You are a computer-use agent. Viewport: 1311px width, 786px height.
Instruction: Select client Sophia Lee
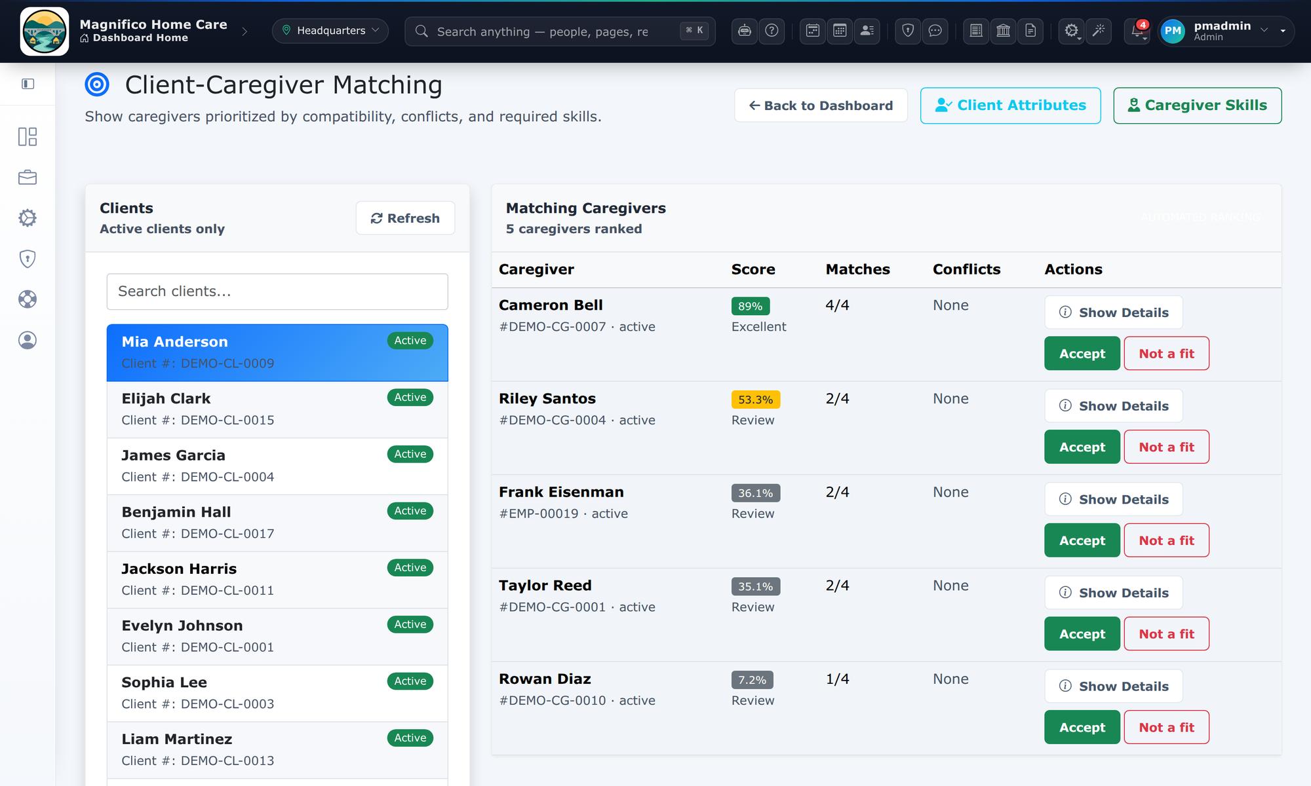coord(277,693)
